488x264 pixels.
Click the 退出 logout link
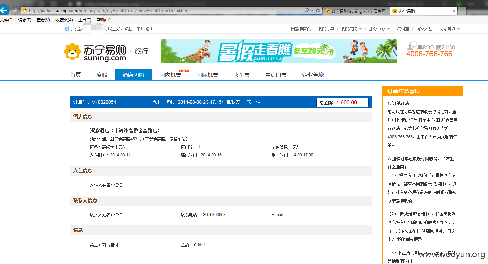(149, 29)
